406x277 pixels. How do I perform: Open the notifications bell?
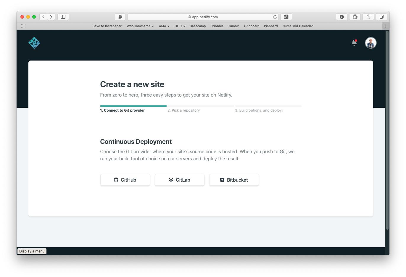[x=354, y=43]
